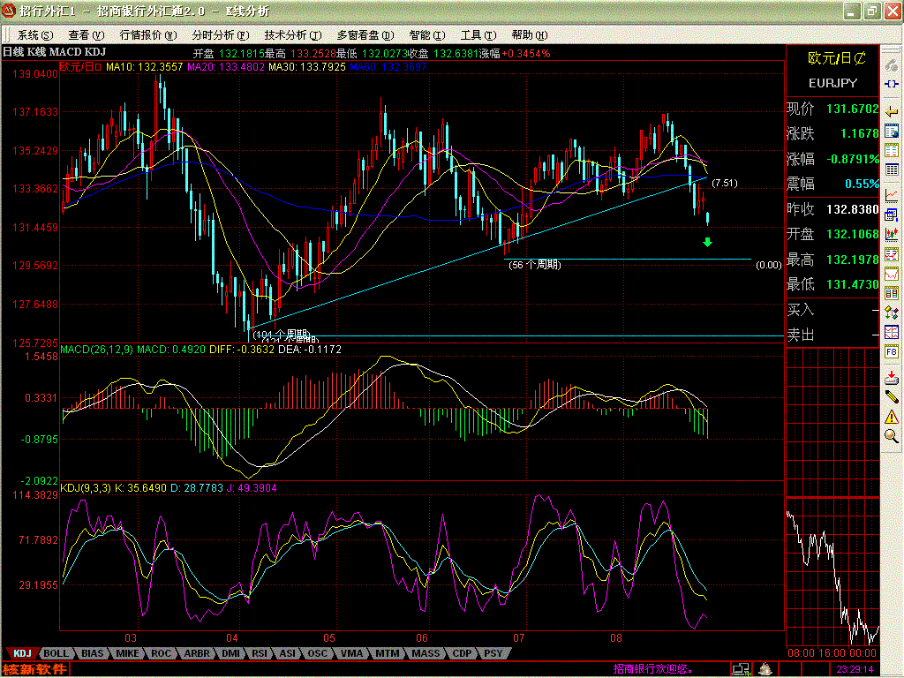Open the 系统 menu

tap(34, 35)
